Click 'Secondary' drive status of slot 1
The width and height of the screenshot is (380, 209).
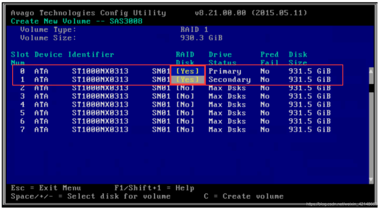tap(229, 80)
